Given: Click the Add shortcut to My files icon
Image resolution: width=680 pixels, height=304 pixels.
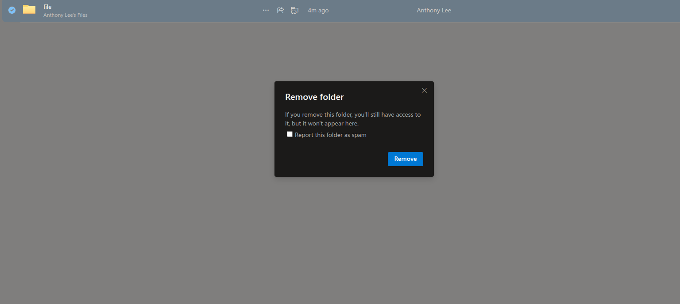Looking at the screenshot, I should [x=294, y=10].
